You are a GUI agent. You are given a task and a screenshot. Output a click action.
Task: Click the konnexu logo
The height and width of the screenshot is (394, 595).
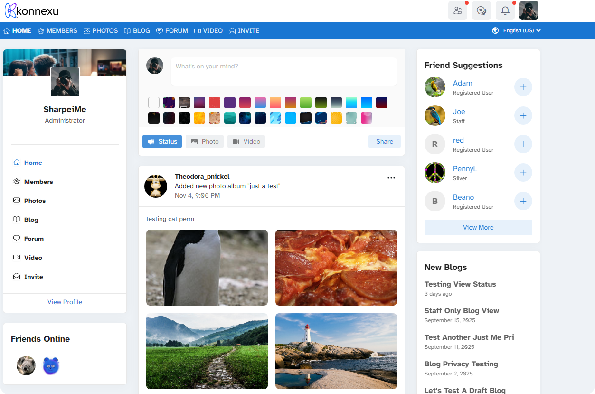pyautogui.click(x=31, y=11)
